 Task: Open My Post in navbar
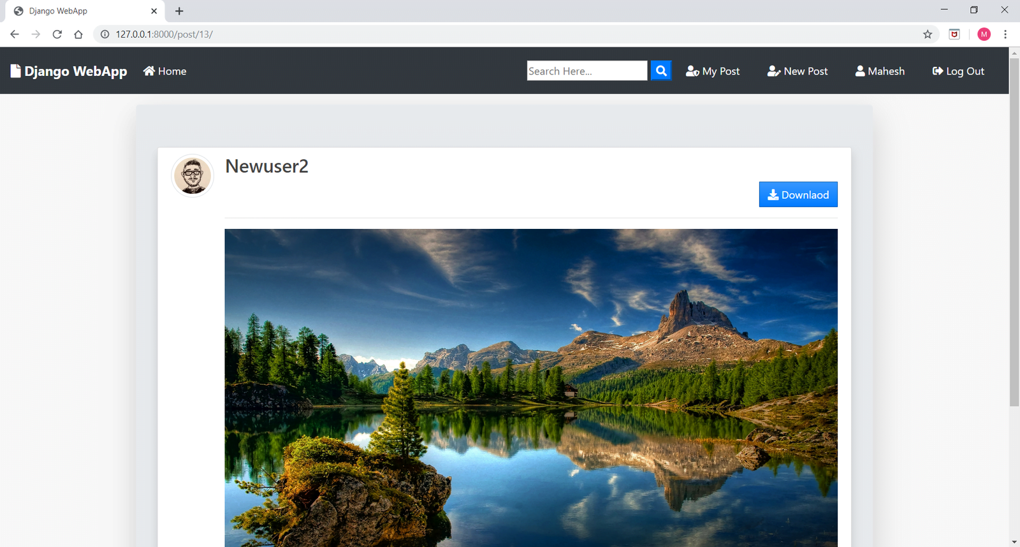point(713,71)
